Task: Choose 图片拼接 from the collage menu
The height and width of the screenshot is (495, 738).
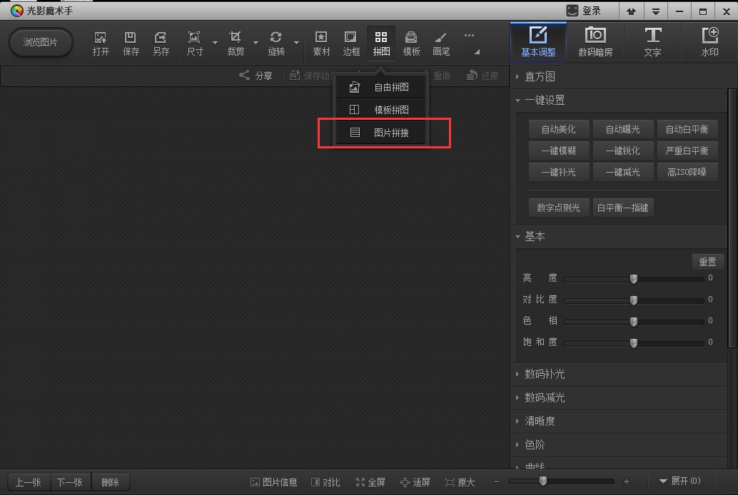Action: 391,133
